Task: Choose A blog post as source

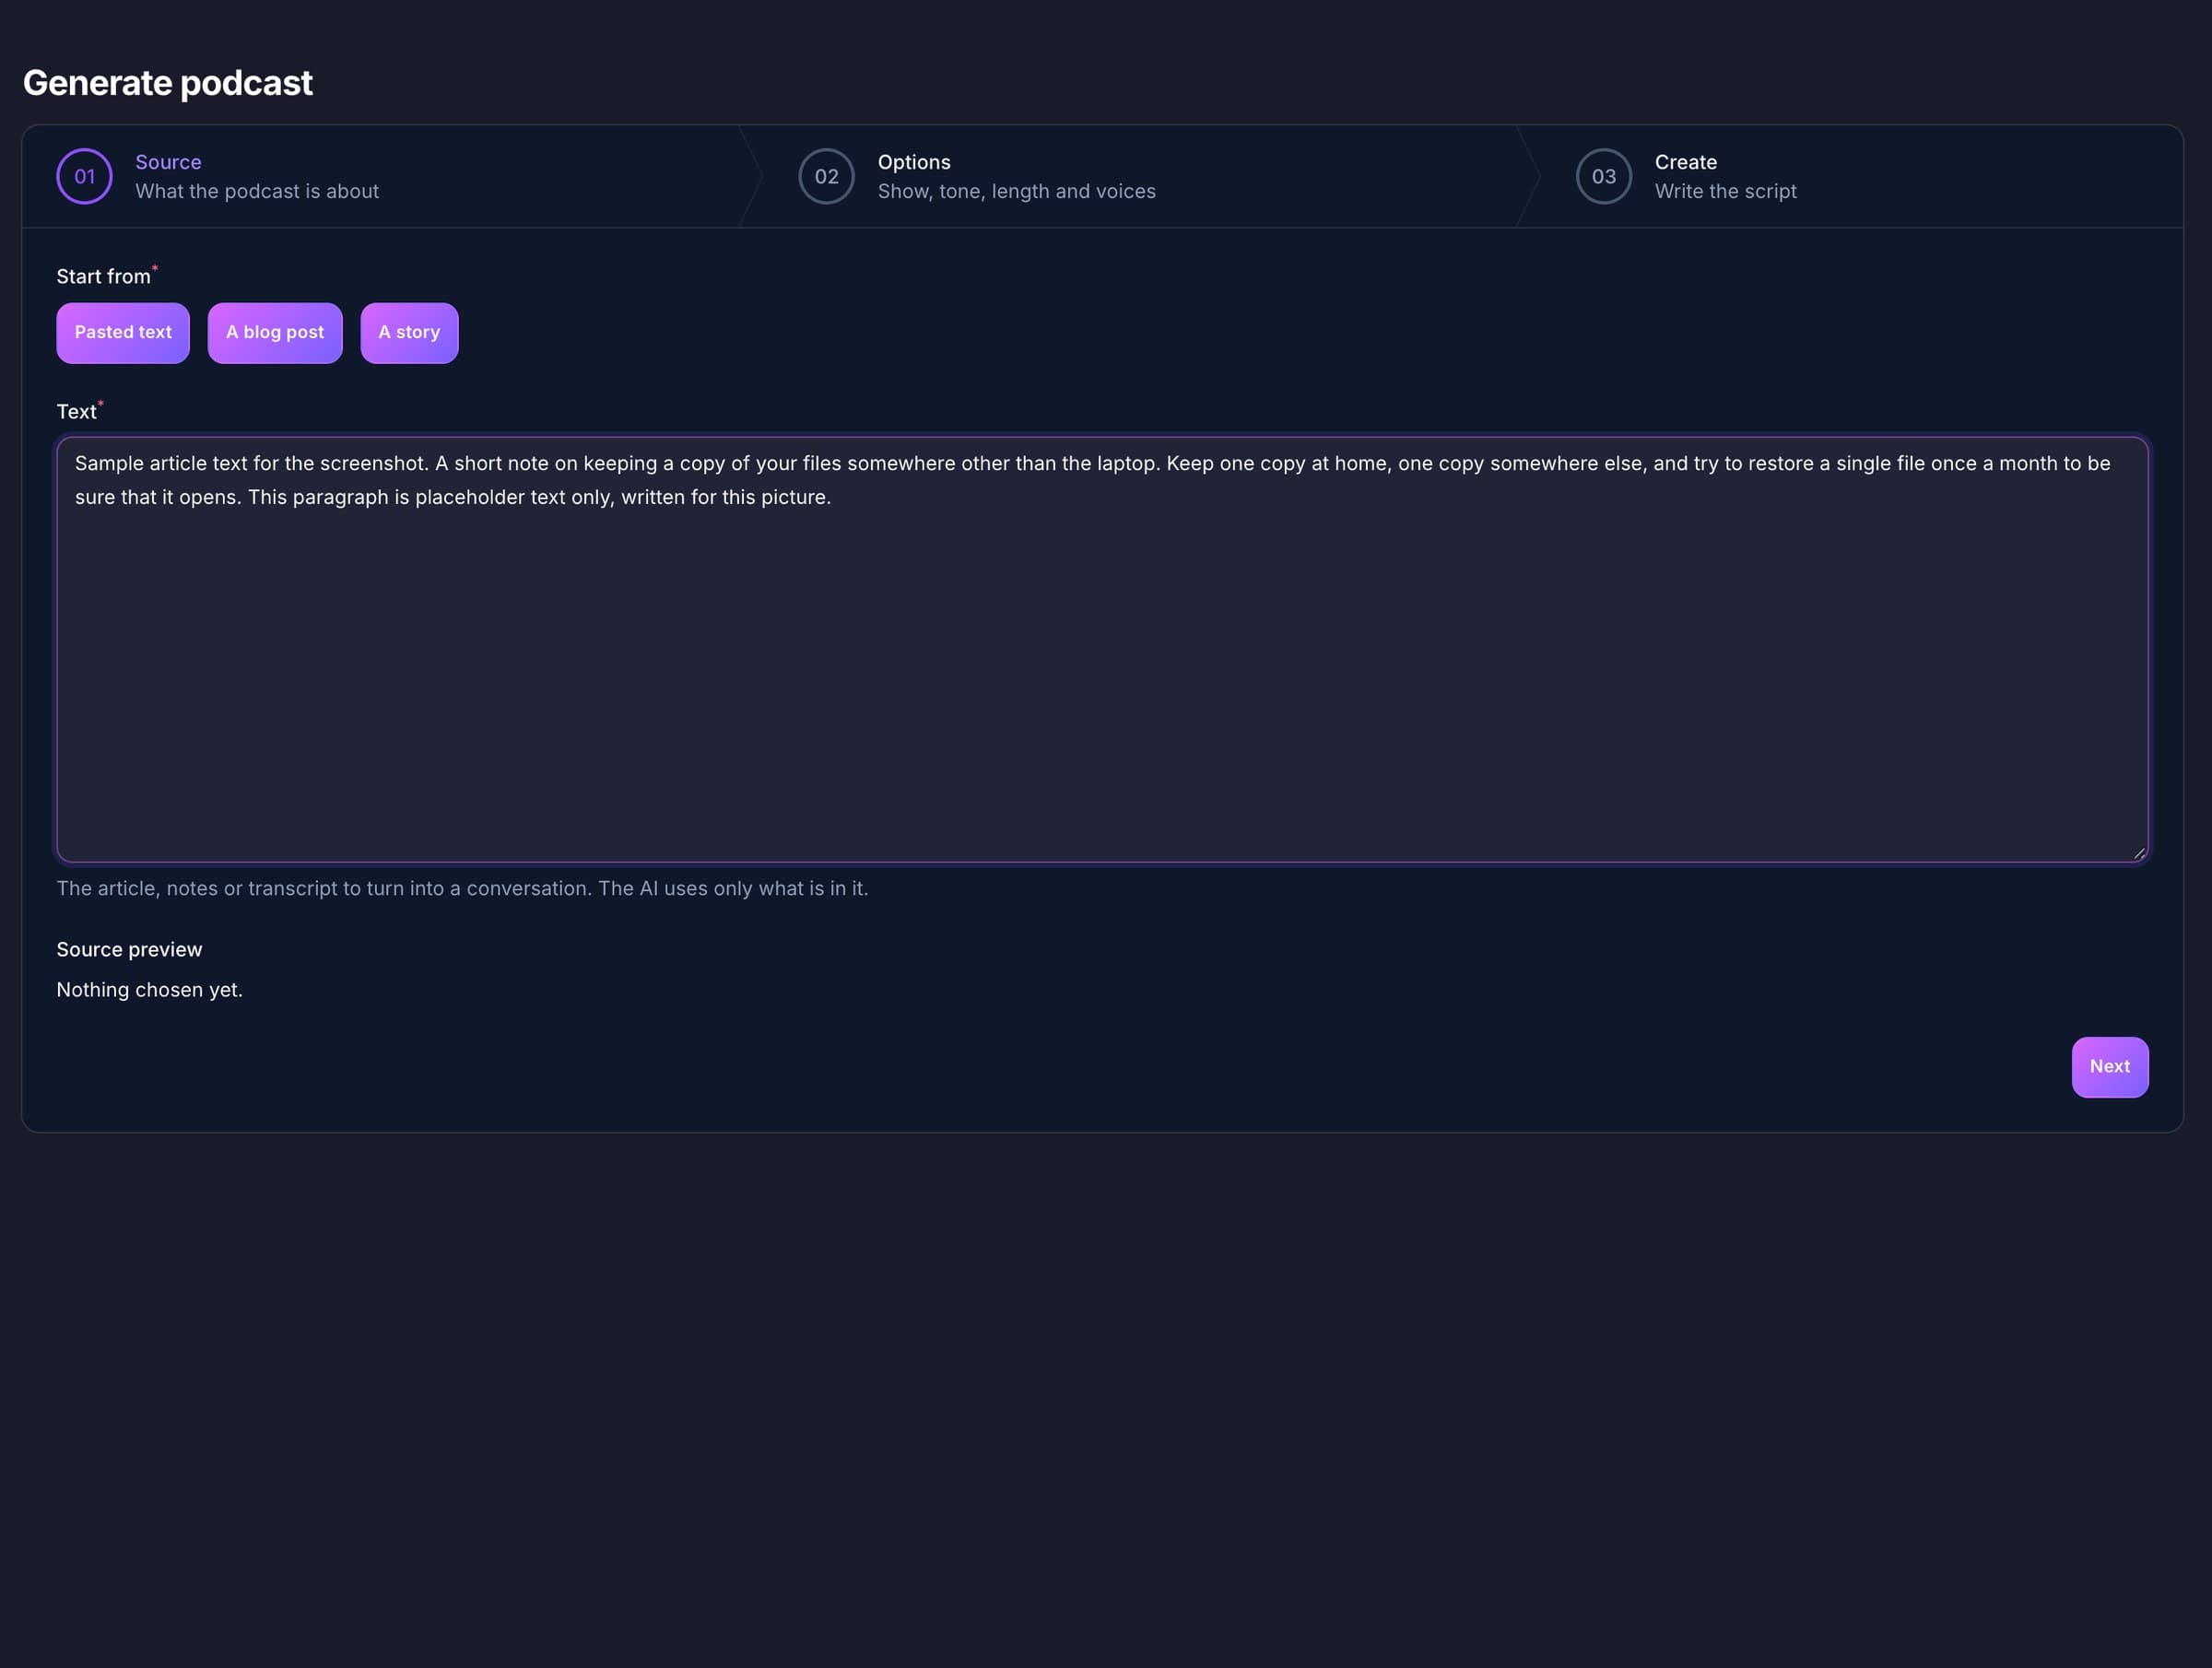Action: [275, 333]
